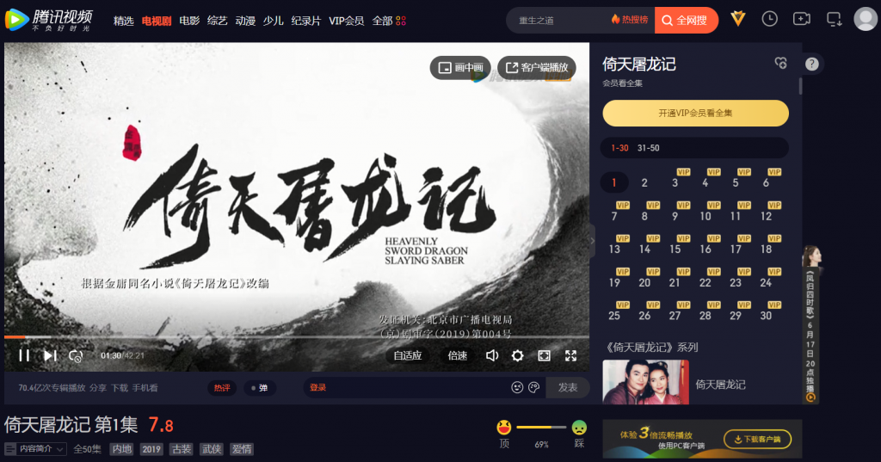
Task: Play episode 2
Action: [644, 182]
